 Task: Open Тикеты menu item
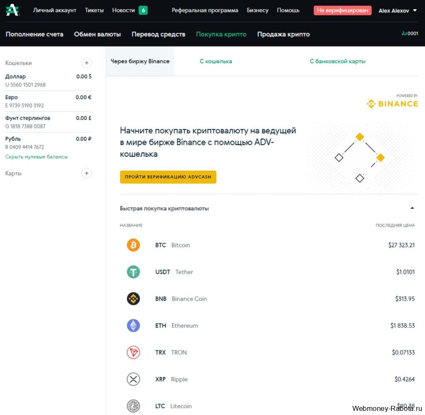94,10
